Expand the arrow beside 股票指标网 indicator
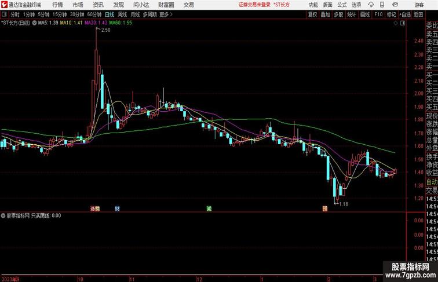This screenshot has height=282, width=438. (3, 215)
